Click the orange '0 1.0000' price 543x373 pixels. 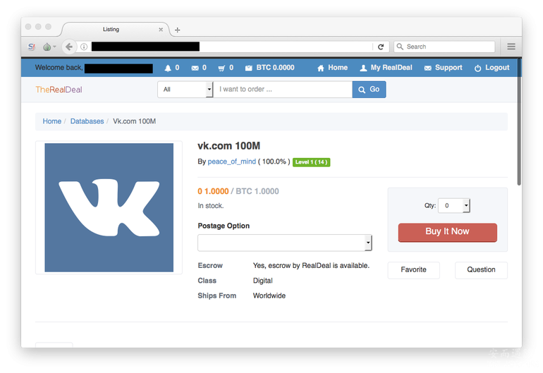(x=213, y=192)
